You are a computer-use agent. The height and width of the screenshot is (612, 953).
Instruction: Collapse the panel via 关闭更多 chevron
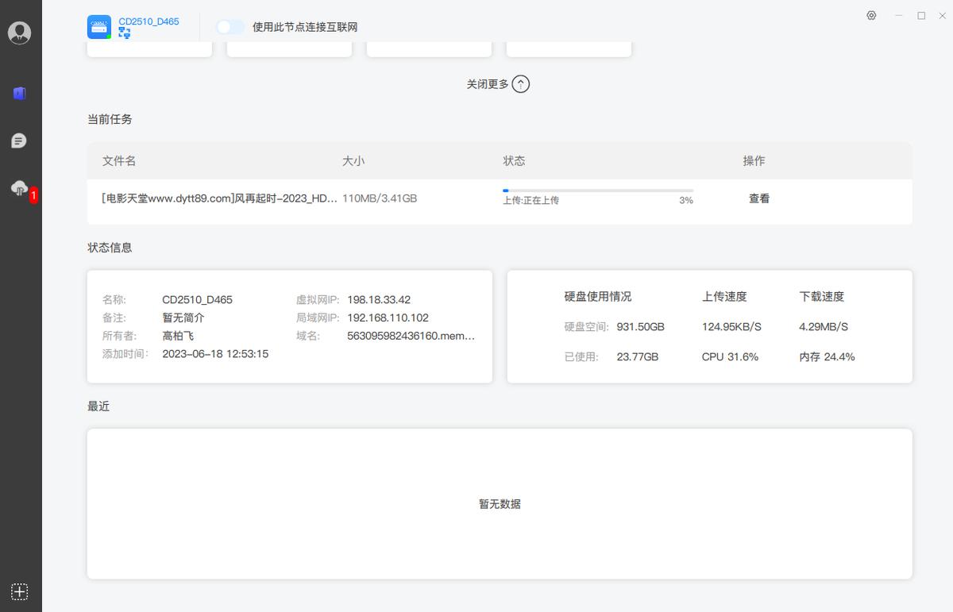tap(498, 83)
